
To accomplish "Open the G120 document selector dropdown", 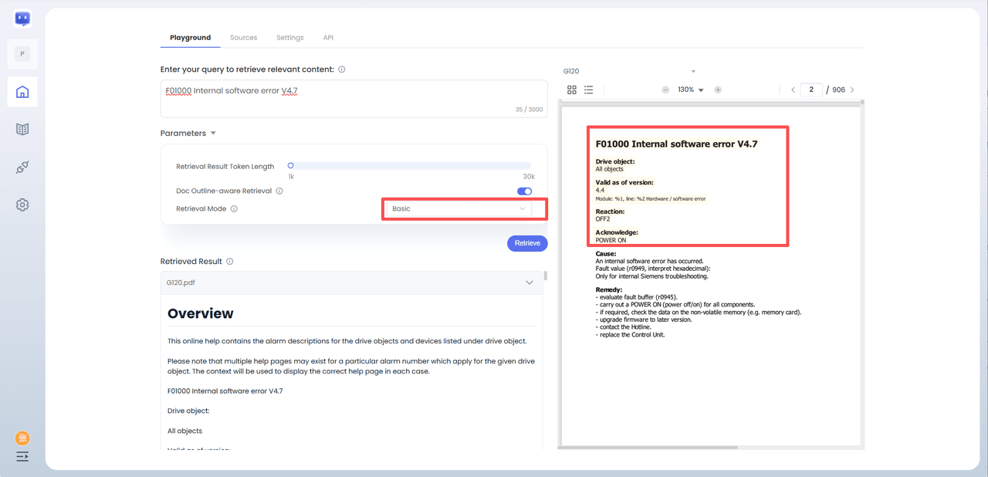I will click(629, 72).
